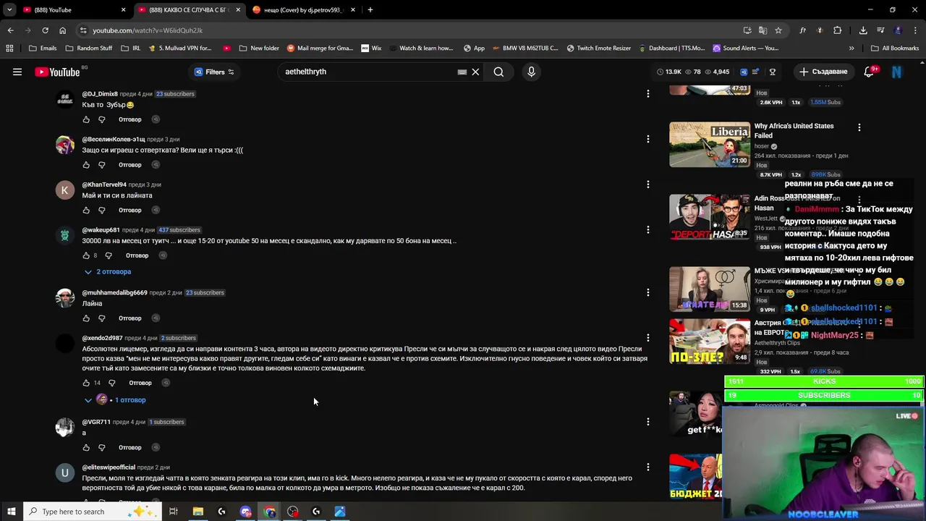Open the Emails bookmark folder
The image size is (926, 521).
click(43, 48)
